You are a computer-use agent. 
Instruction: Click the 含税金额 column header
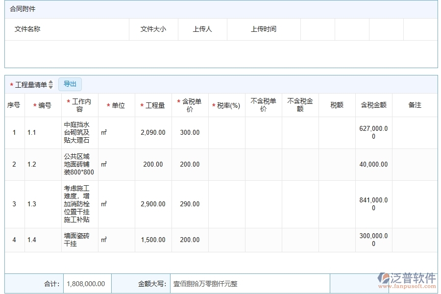[x=373, y=104]
